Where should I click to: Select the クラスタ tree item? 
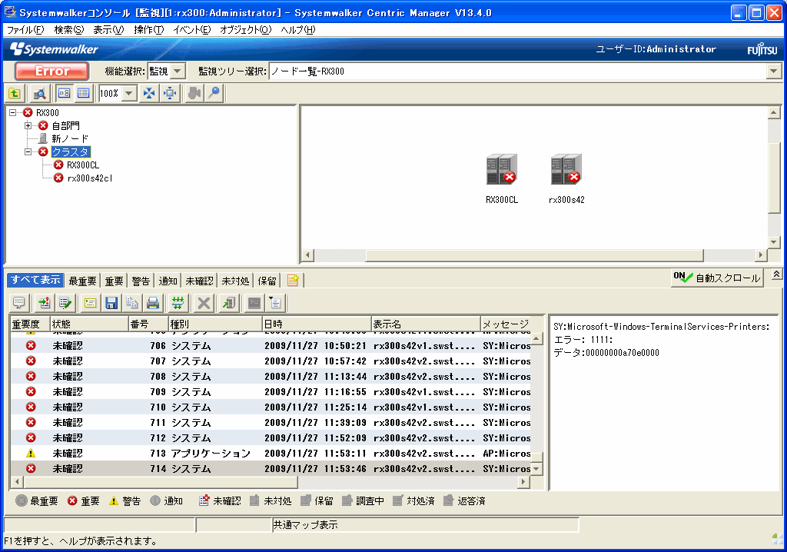[x=70, y=151]
